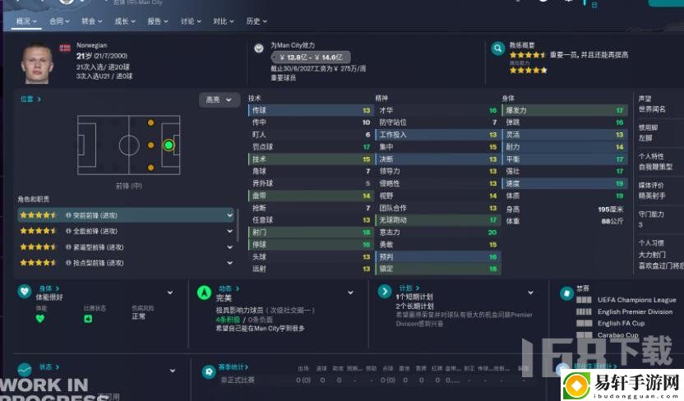This screenshot has width=684, height=401.
Task: Click the English FA Cup entry
Action: tap(621, 324)
